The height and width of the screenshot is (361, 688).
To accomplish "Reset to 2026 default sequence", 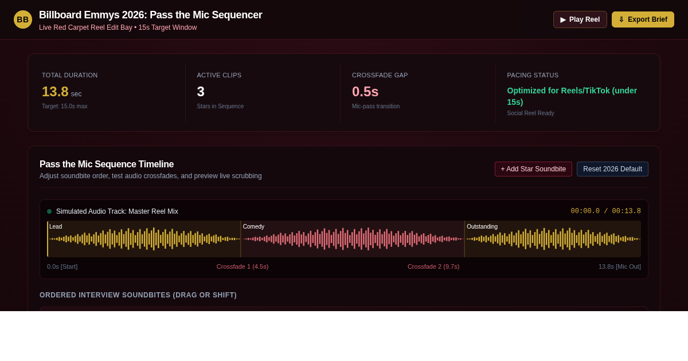I will [x=612, y=169].
